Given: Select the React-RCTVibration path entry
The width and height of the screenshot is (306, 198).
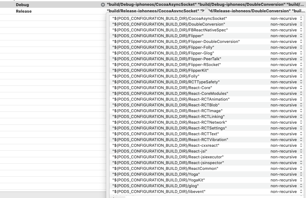Looking at the screenshot, I should [x=170, y=140].
